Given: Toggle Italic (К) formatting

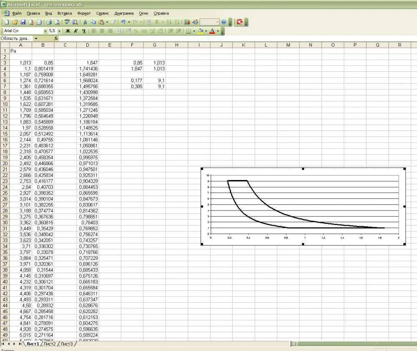Looking at the screenshot, I should (76, 31).
